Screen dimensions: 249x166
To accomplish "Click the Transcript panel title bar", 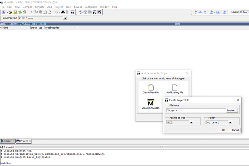I will (x=124, y=147).
